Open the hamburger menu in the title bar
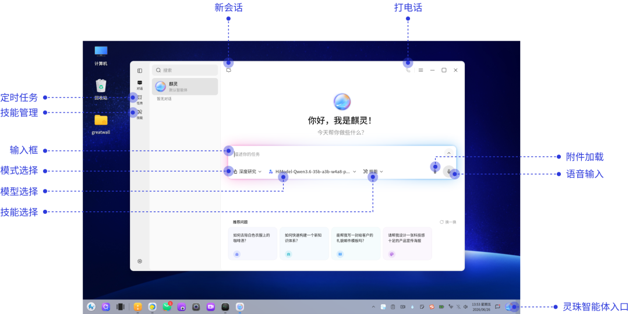 (421, 70)
